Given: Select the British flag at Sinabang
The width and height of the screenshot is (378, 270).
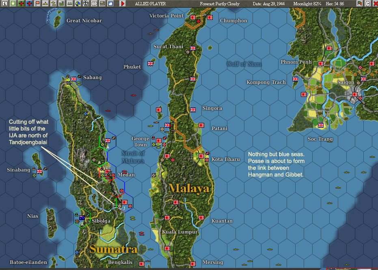Looking at the screenshot, I should [39, 171].
